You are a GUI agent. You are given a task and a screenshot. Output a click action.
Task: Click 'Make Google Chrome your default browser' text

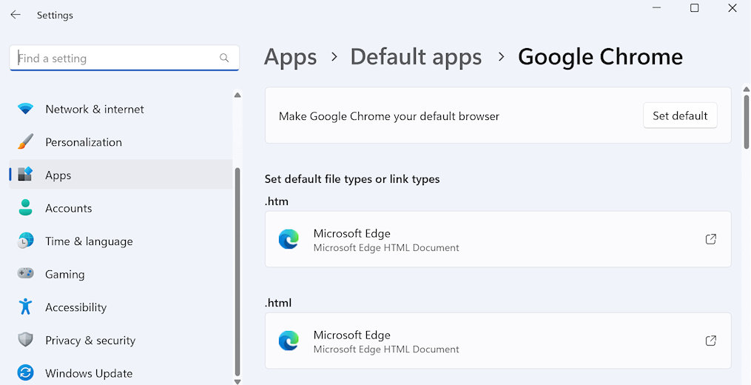click(x=389, y=116)
